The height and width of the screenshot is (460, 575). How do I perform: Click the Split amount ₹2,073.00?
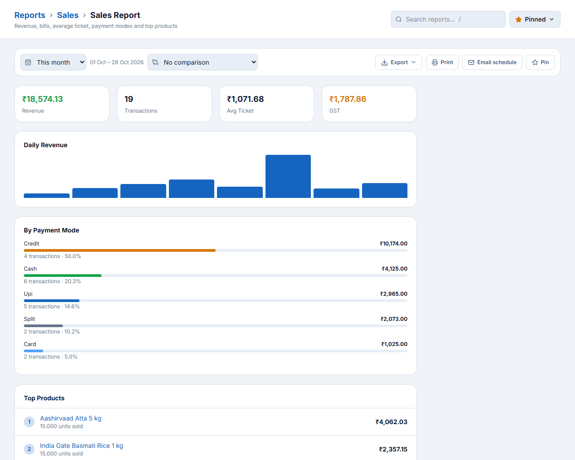coord(394,319)
